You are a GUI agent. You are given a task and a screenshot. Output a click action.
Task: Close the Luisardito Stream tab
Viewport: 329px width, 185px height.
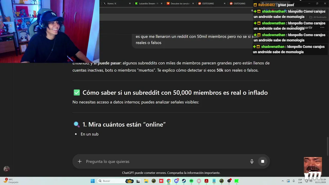tap(161, 4)
